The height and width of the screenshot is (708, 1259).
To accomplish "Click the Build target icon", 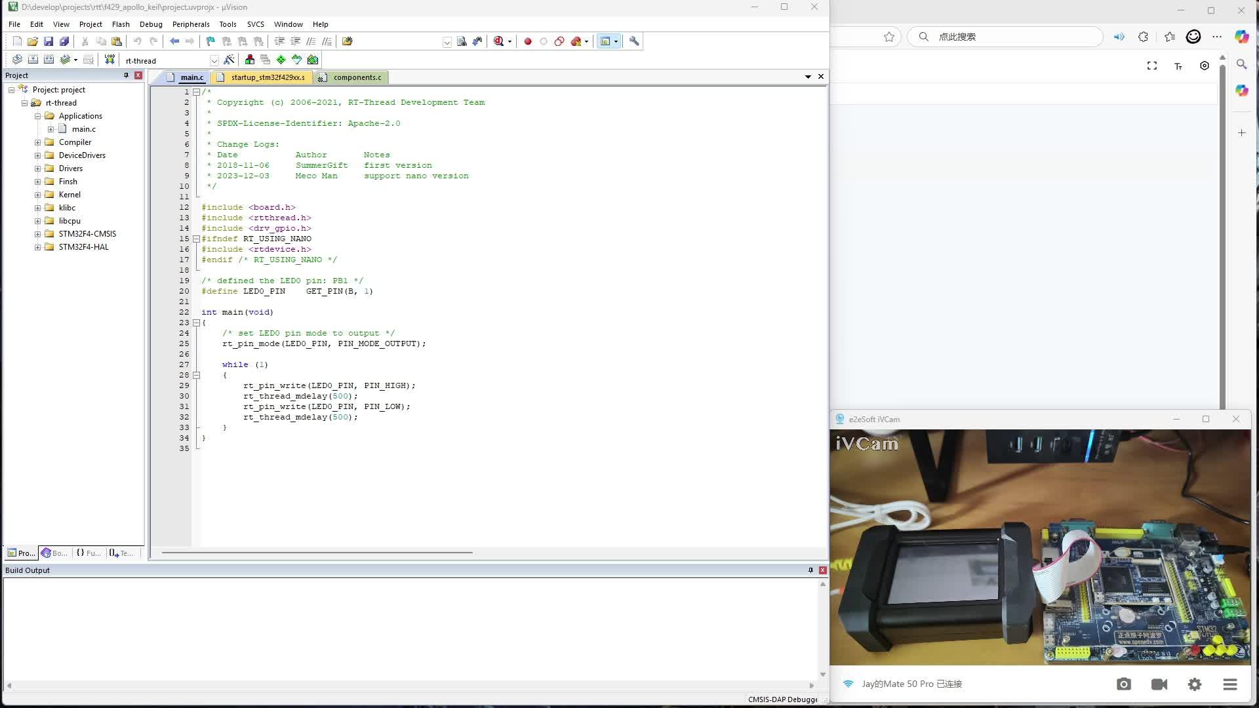I will tap(33, 60).
